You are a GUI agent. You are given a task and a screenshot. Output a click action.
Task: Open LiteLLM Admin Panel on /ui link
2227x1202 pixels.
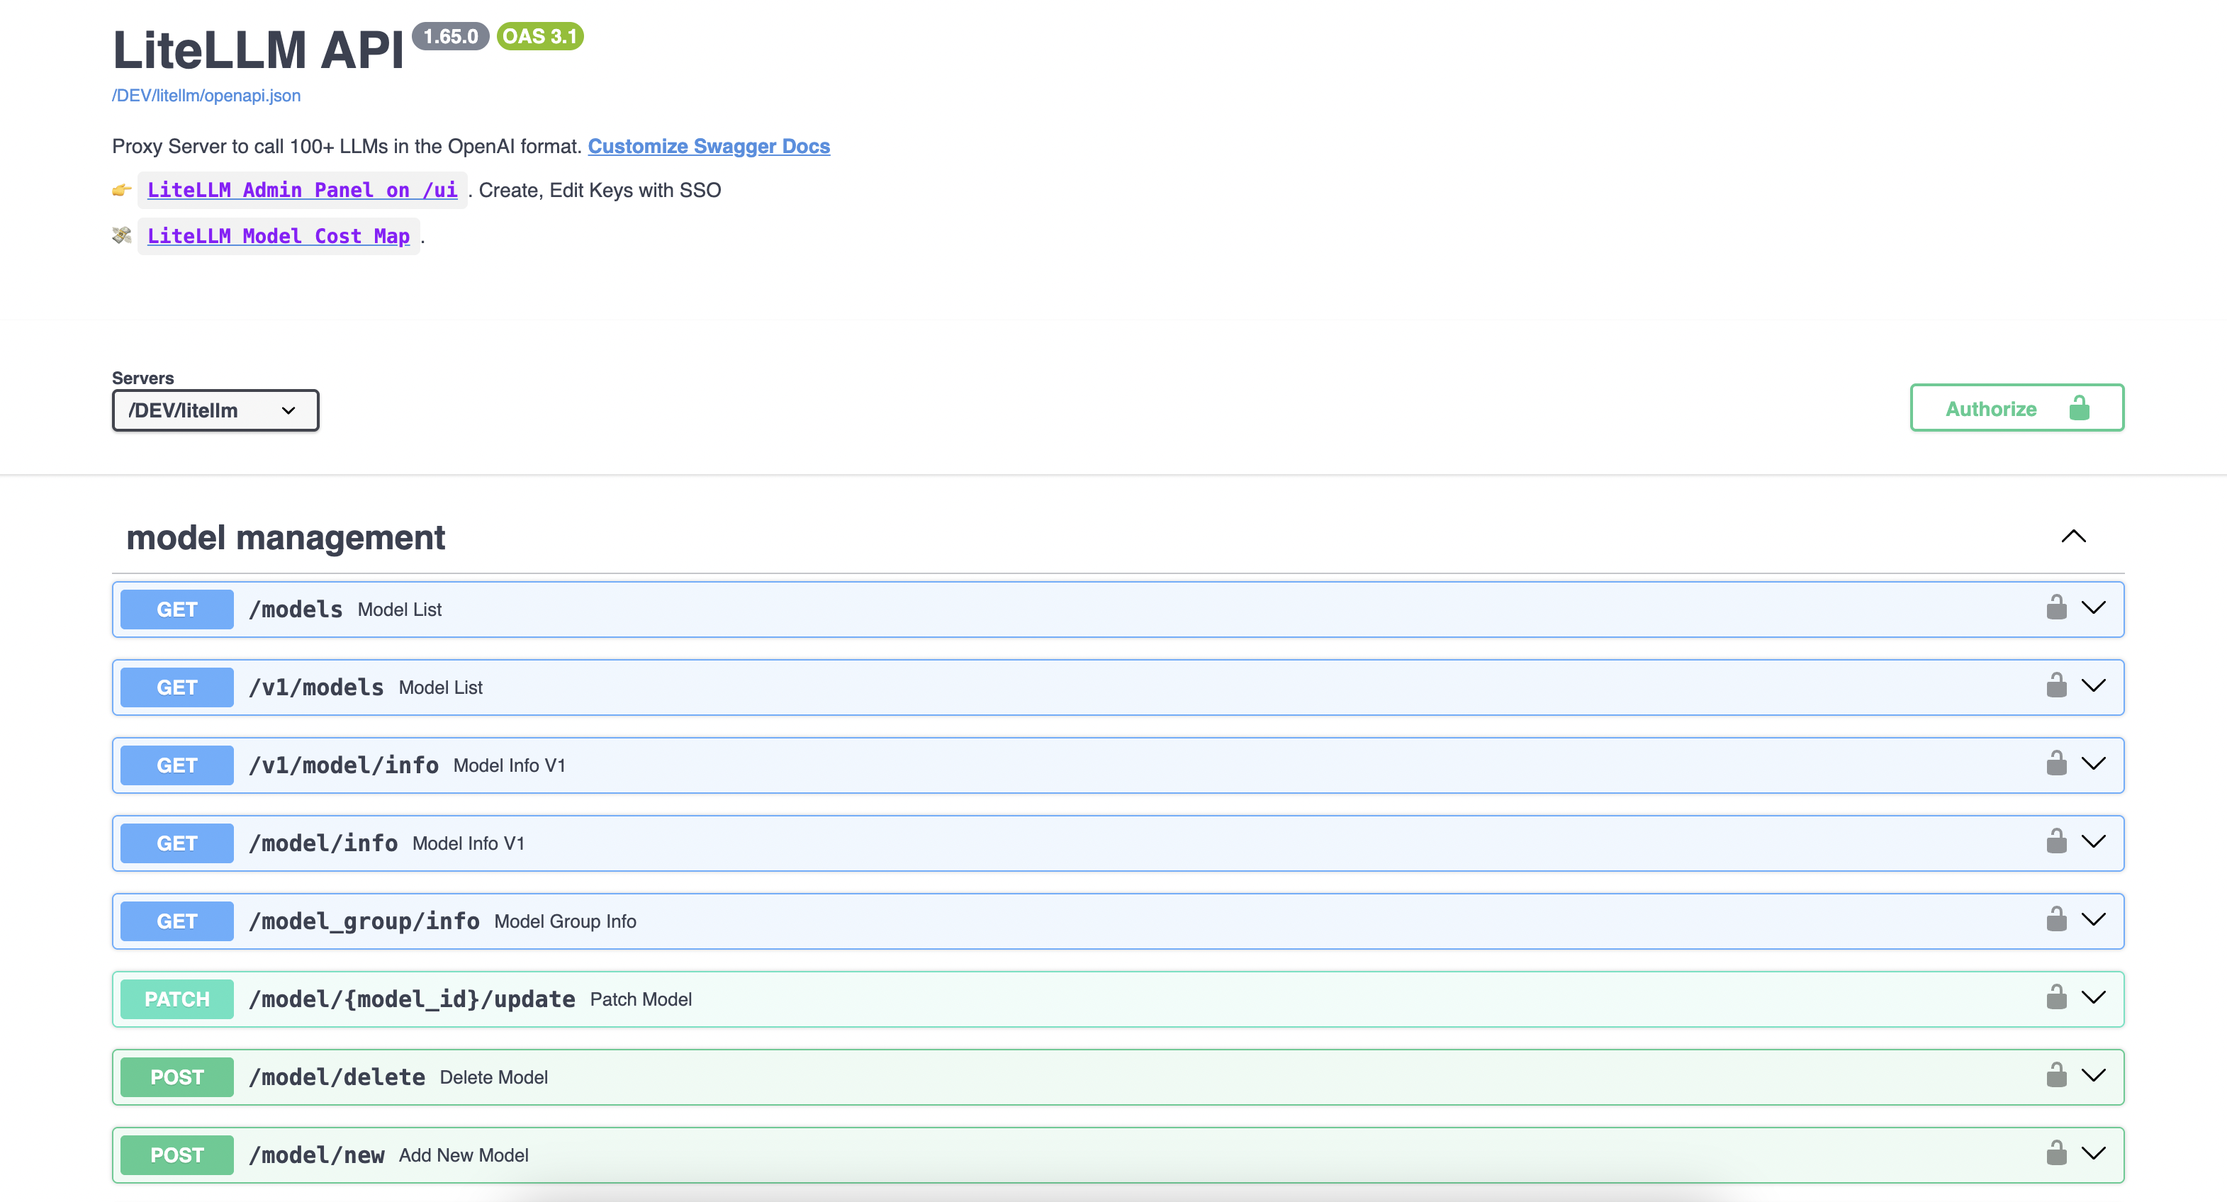point(302,190)
